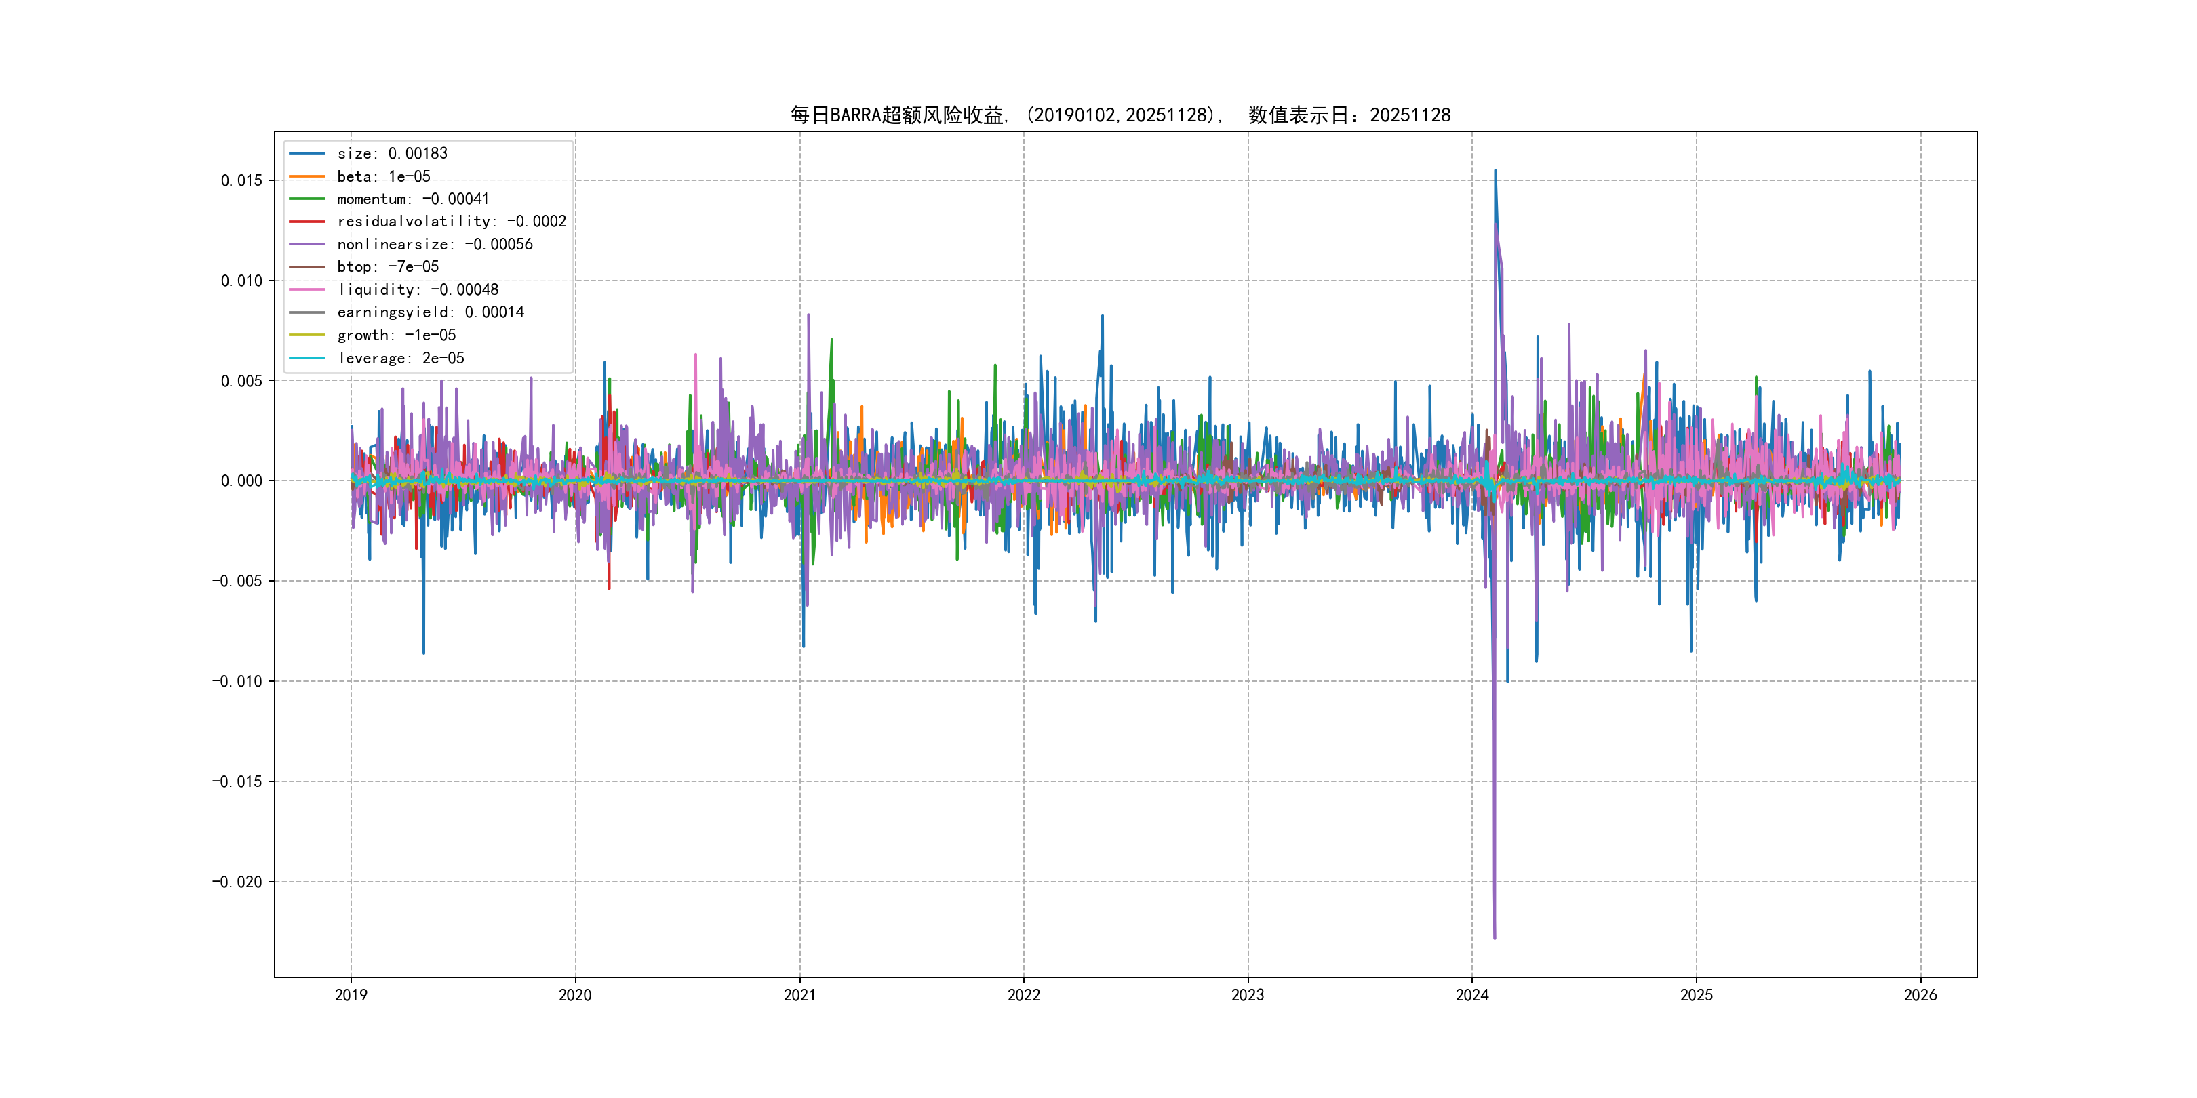Click the red residualvolatility legend line

tap(307, 222)
